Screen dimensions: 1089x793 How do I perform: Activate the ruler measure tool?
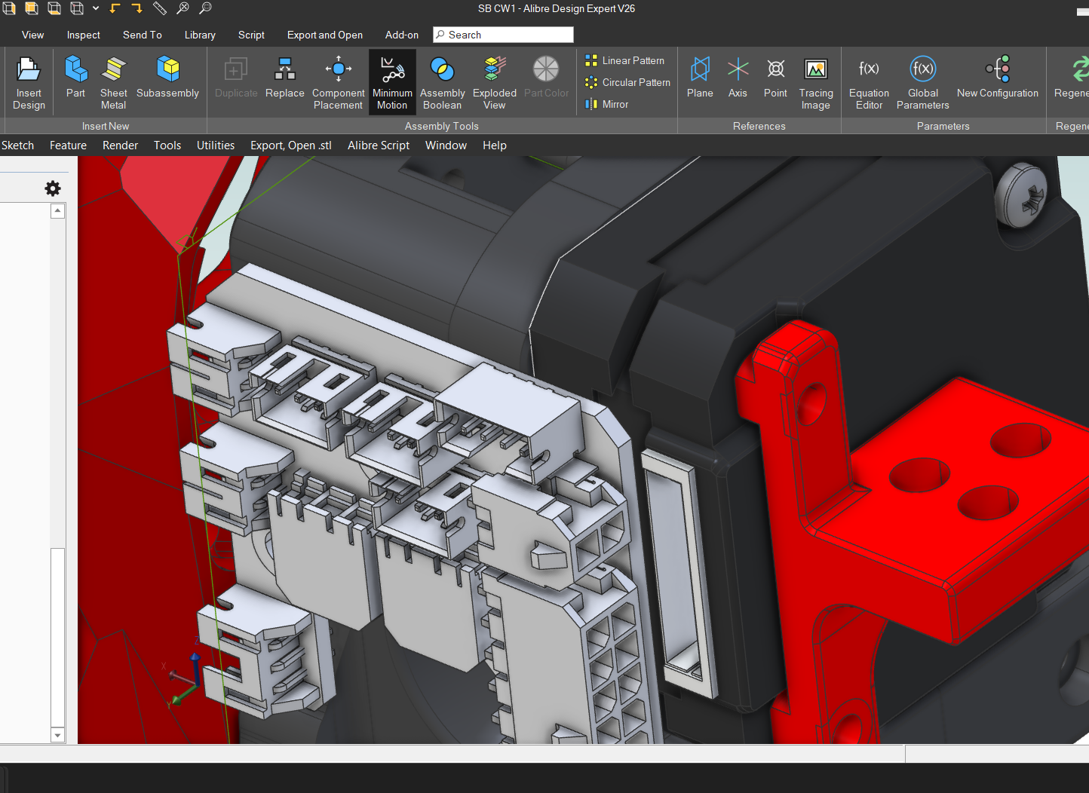[160, 8]
